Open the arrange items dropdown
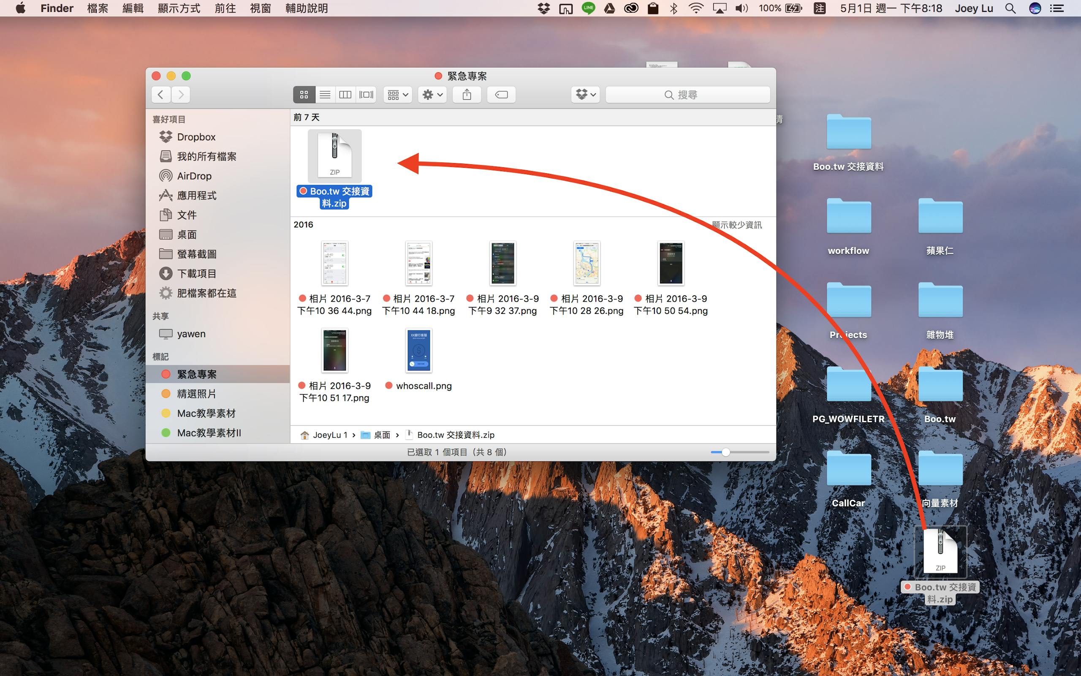This screenshot has width=1081, height=676. click(397, 95)
